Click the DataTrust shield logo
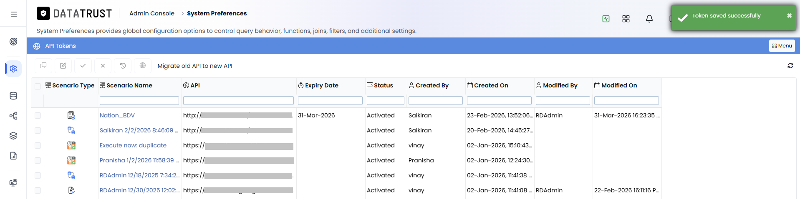Viewport: 800px width, 199px height. (x=43, y=13)
